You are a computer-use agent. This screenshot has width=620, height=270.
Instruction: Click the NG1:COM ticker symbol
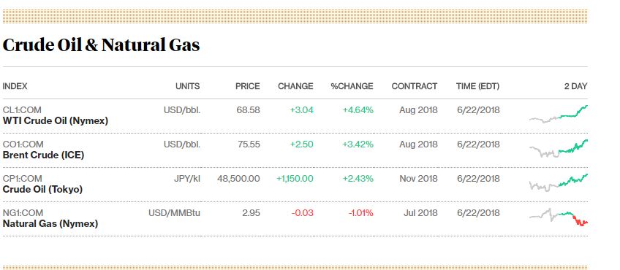[x=23, y=213]
